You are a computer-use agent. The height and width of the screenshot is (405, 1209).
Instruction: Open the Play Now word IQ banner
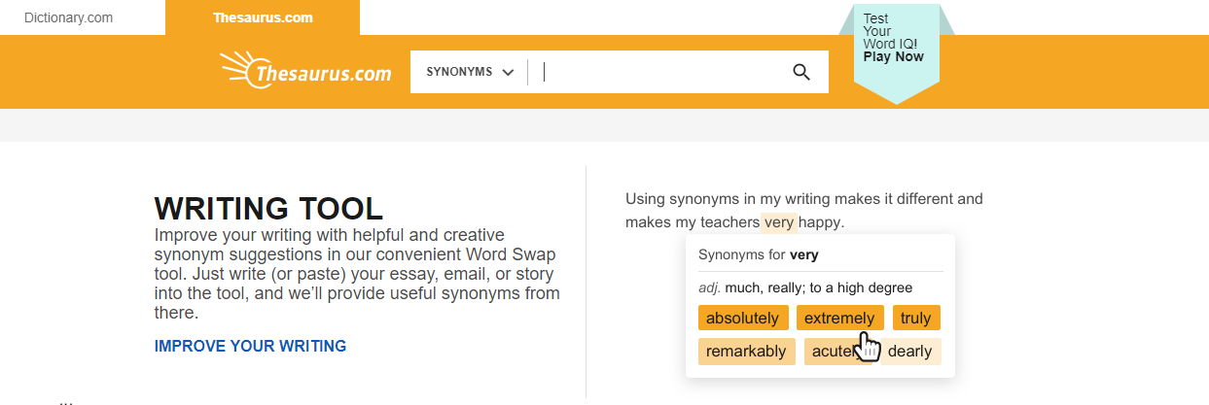click(893, 56)
